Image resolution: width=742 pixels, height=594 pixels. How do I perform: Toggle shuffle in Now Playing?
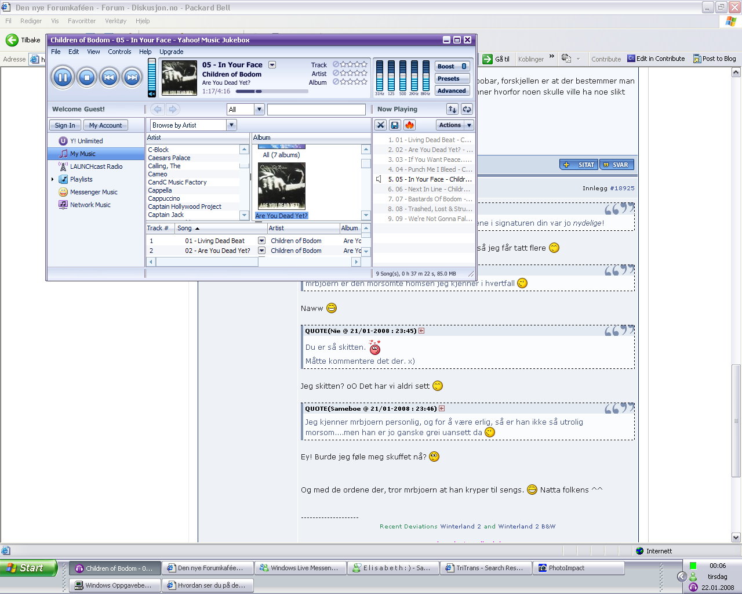pyautogui.click(x=452, y=109)
